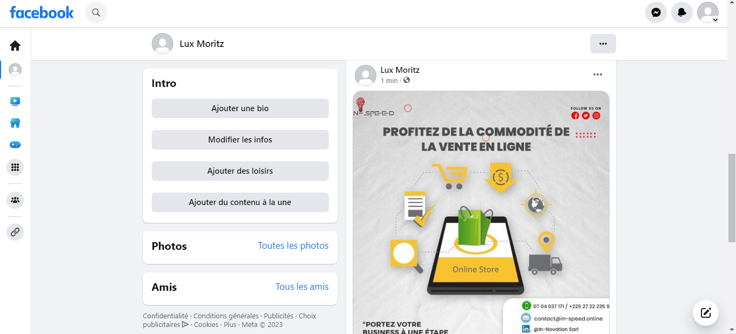Viewport: 736px width, 334px height.
Task: Open the profile header three-dot menu
Action: pyautogui.click(x=603, y=44)
